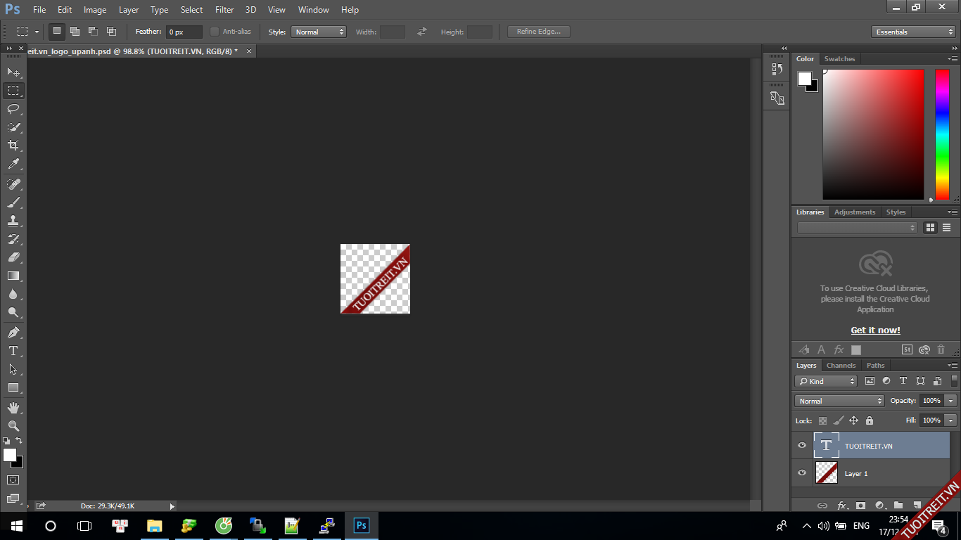Select the Gradient tool
This screenshot has height=540, width=961.
point(13,276)
